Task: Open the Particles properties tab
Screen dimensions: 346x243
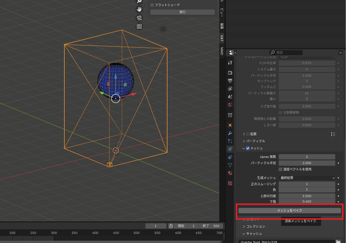Action: click(230, 141)
